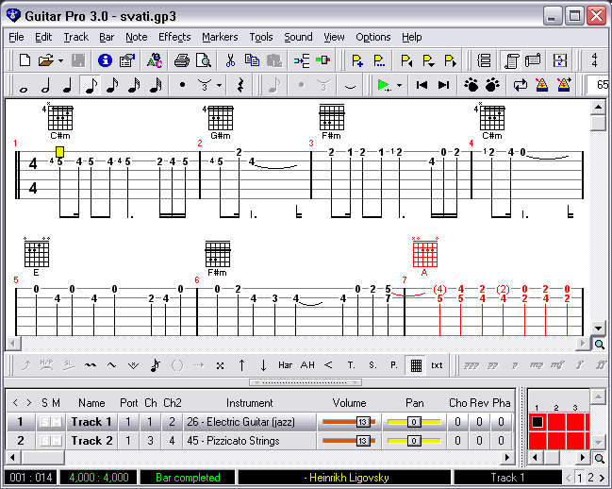Cut selection with scissors icon
The width and height of the screenshot is (612, 489).
pyautogui.click(x=230, y=61)
